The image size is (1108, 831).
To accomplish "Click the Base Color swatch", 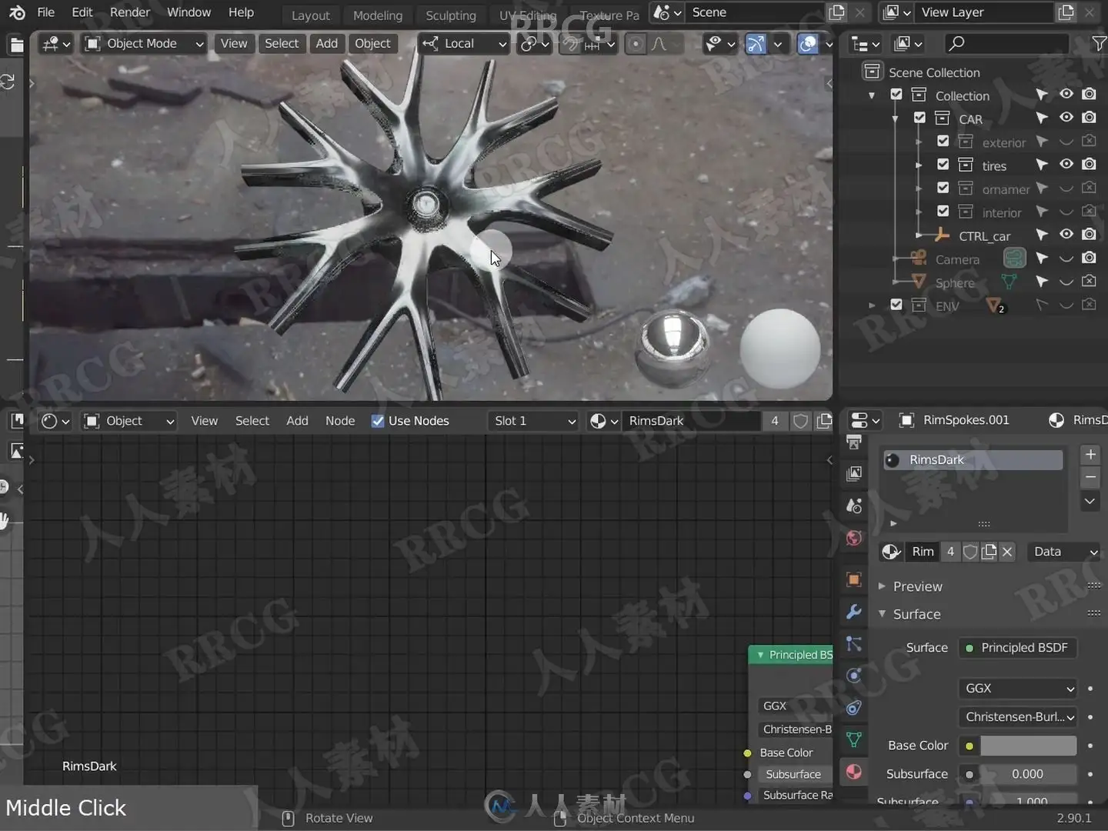I will 1028,746.
